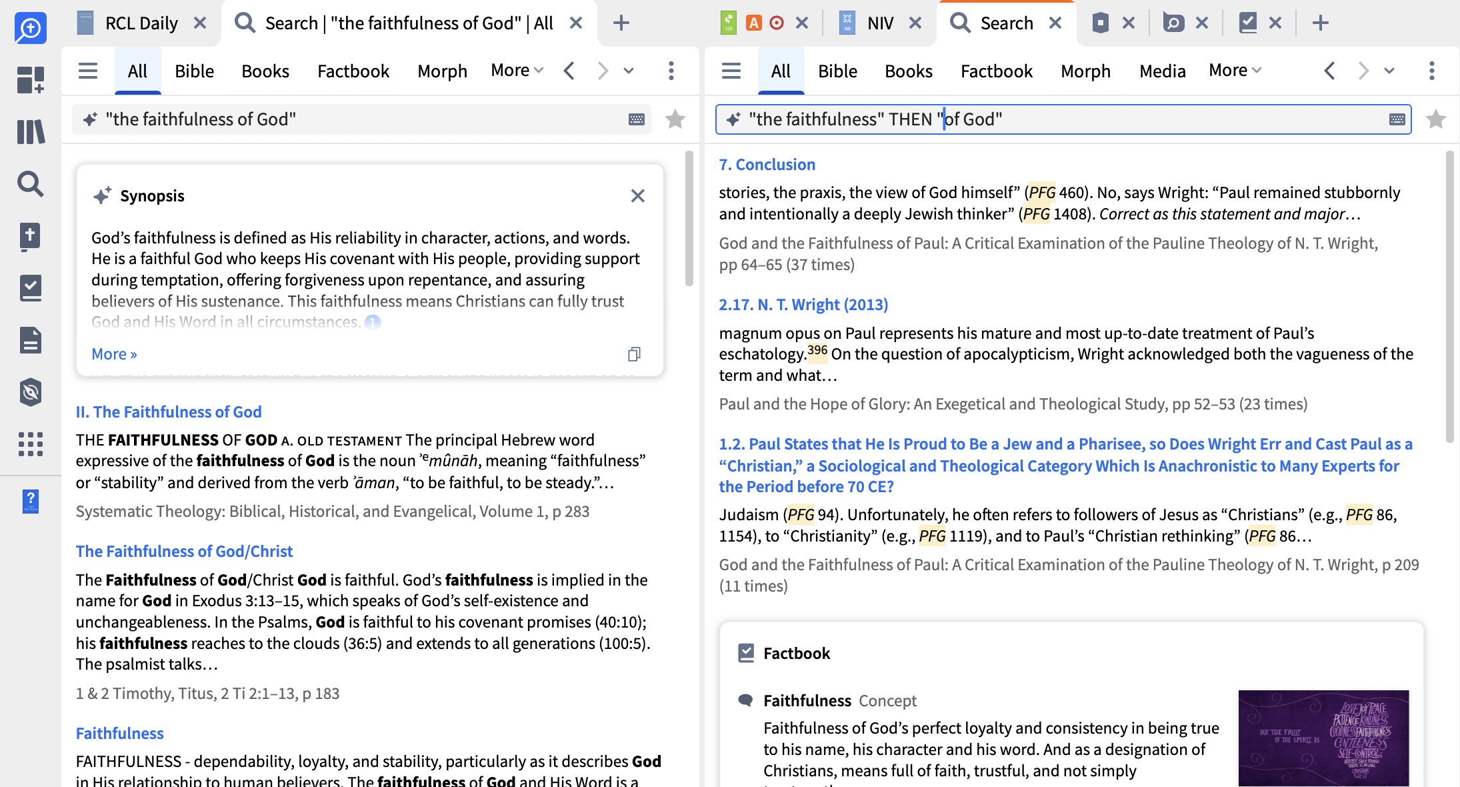Open the Dashboard layouts icon
This screenshot has height=787, width=1460.
coord(31,79)
